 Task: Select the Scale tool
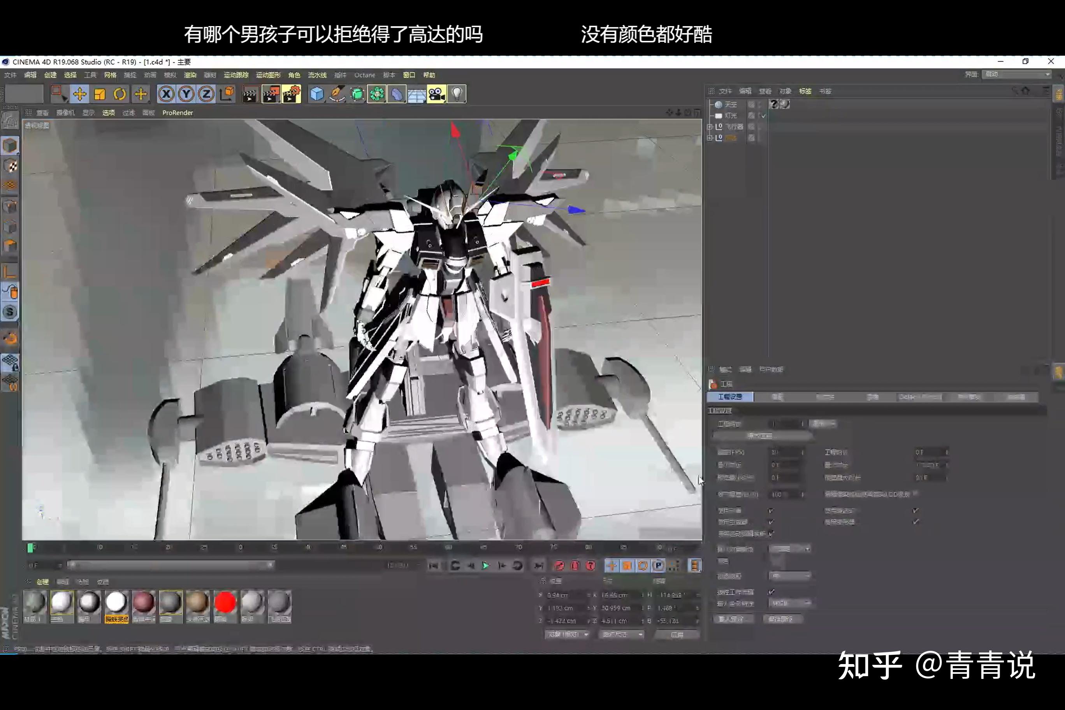tap(99, 94)
